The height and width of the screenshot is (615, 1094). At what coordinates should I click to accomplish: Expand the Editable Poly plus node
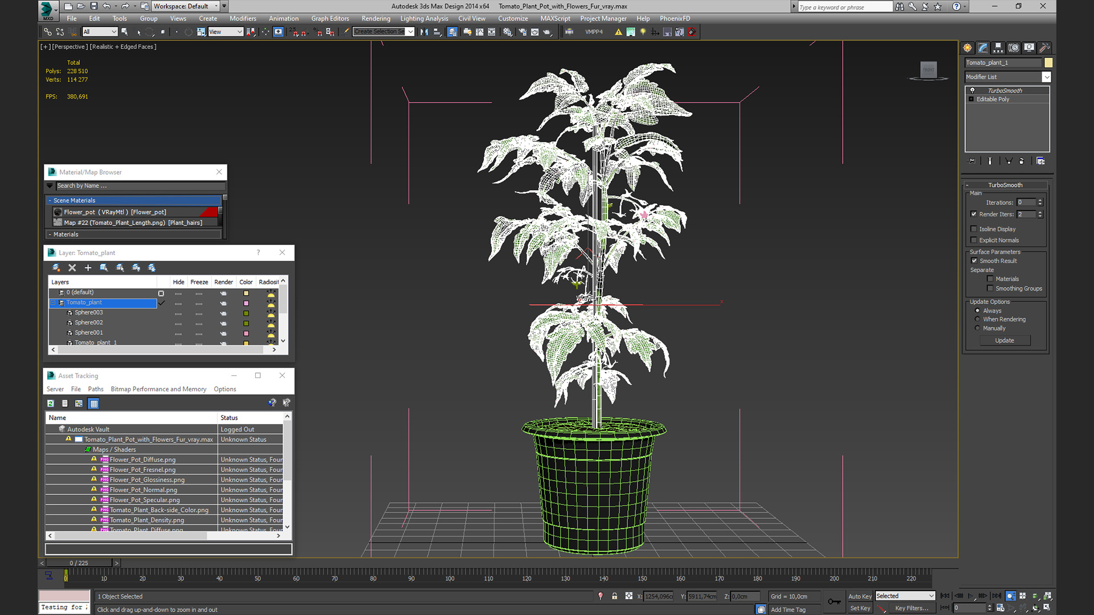[x=971, y=99]
